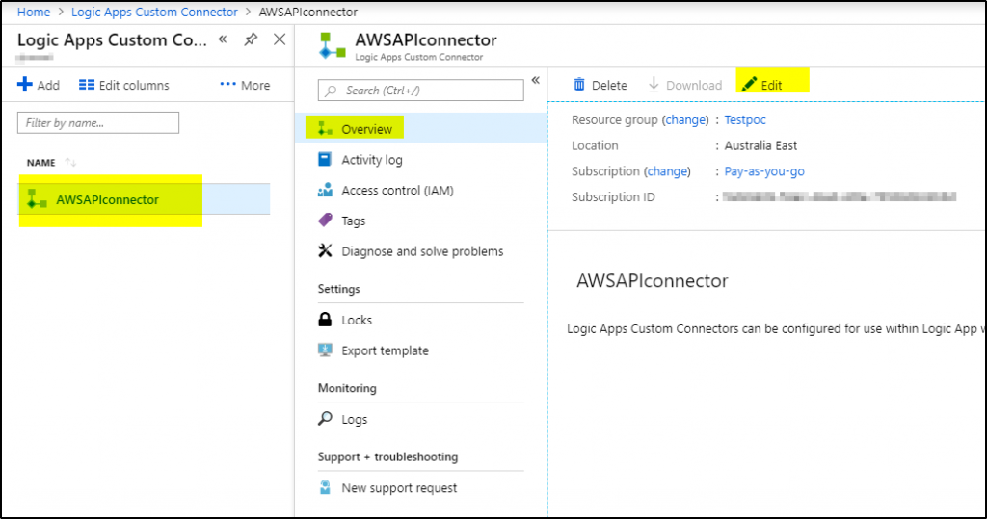Open Logic Apps Custom Connector breadcrumb

point(154,12)
